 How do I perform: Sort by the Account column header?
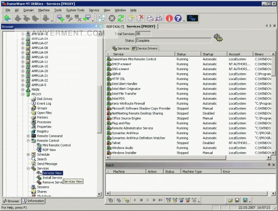click(240, 54)
